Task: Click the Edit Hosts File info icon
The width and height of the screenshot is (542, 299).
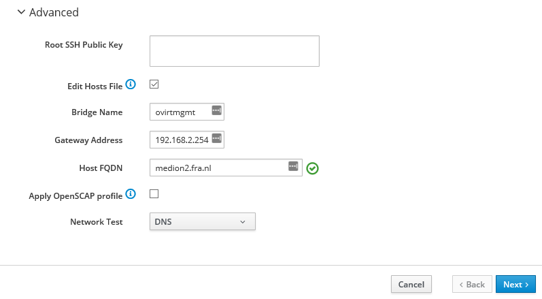Action: pos(131,84)
